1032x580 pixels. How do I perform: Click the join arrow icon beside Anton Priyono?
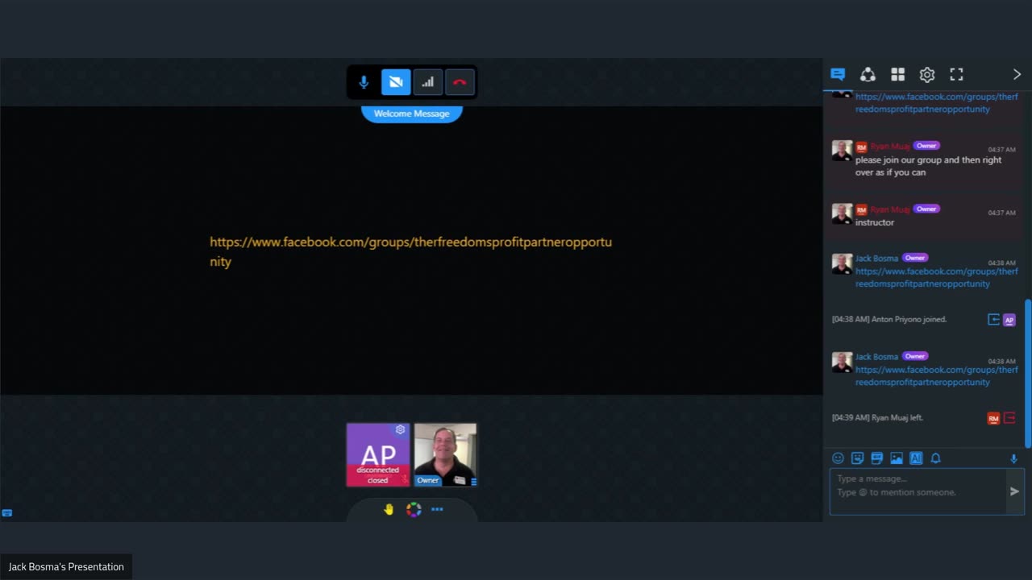coord(993,320)
